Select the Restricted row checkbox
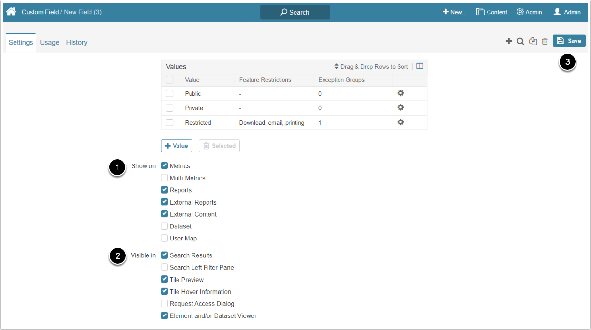This screenshot has height=330, width=591. [x=169, y=122]
